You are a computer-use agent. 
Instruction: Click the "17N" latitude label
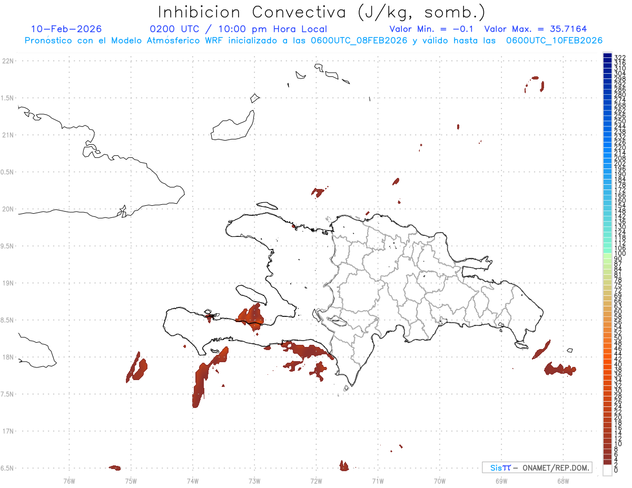pos(7,431)
